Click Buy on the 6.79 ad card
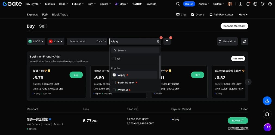The height and width of the screenshot is (135, 275). click(x=76, y=75)
